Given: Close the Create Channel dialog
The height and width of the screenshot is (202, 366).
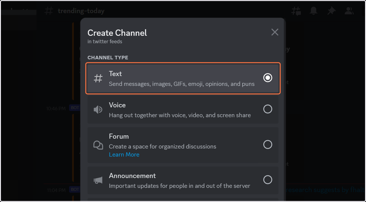Looking at the screenshot, I should pyautogui.click(x=275, y=32).
